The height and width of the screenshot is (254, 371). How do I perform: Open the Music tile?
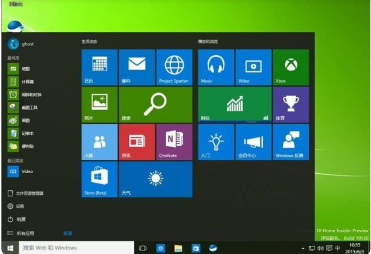point(216,67)
